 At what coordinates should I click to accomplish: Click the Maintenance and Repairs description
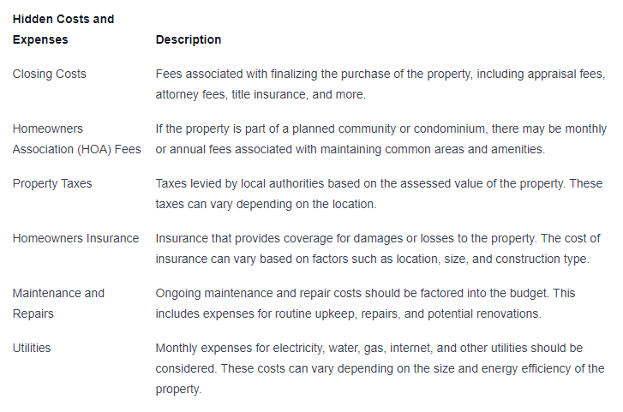coord(366,303)
